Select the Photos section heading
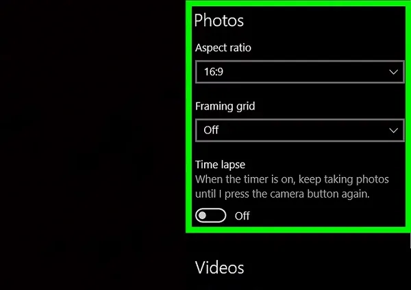This screenshot has height=290, width=411. pos(219,21)
